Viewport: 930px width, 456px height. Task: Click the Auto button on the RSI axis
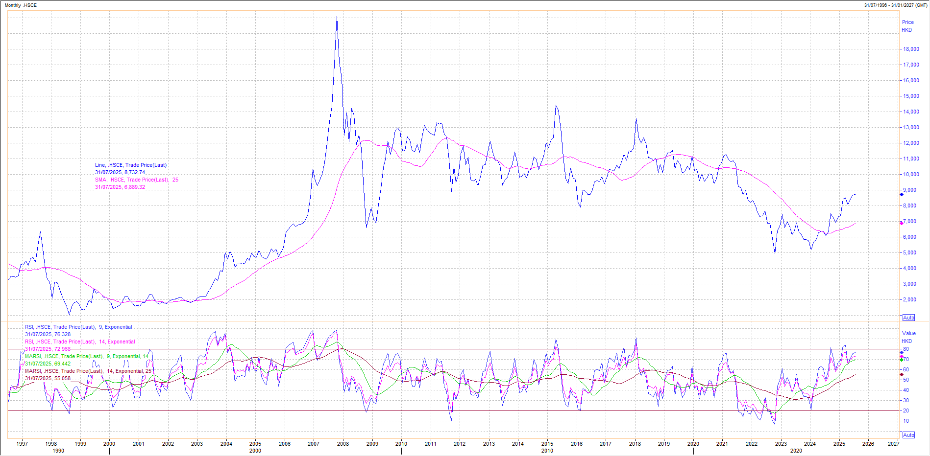coord(908,435)
